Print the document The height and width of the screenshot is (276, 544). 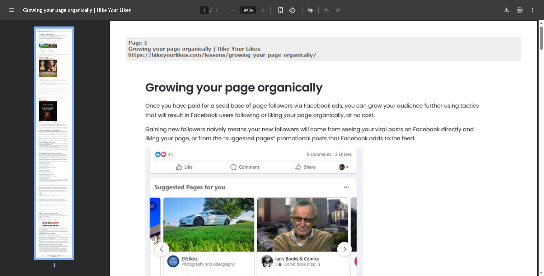click(x=520, y=10)
